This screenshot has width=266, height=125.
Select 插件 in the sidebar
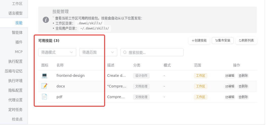coord(19,42)
